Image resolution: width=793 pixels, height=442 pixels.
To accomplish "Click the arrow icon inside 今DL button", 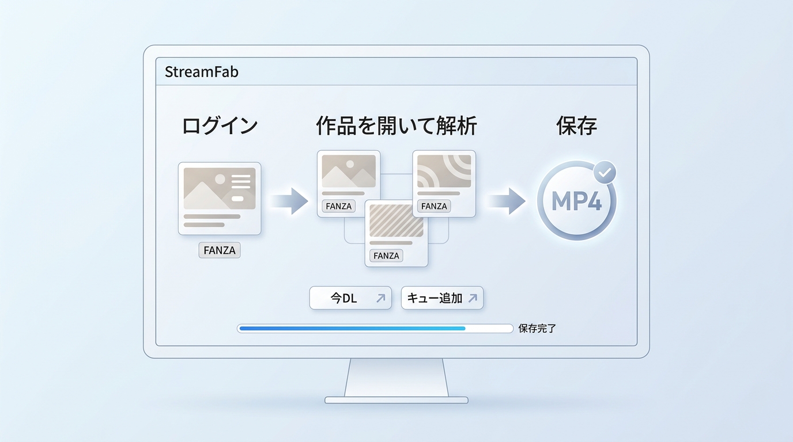I will click(x=380, y=298).
